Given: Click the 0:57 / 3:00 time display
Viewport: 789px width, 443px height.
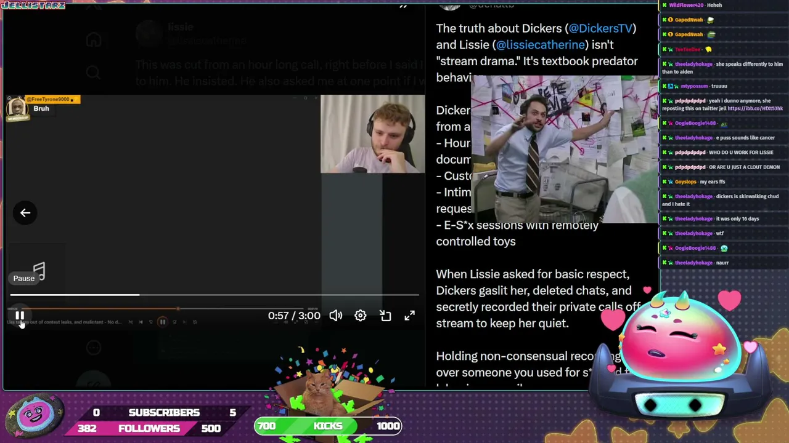Looking at the screenshot, I should point(294,316).
